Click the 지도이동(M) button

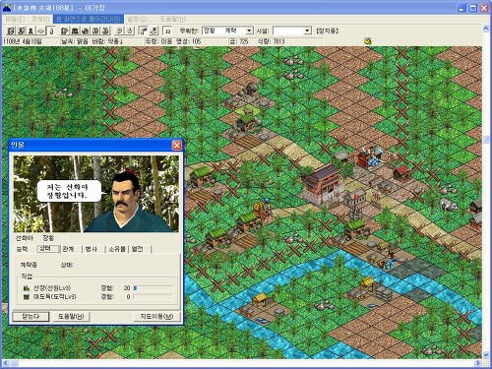pyautogui.click(x=156, y=317)
